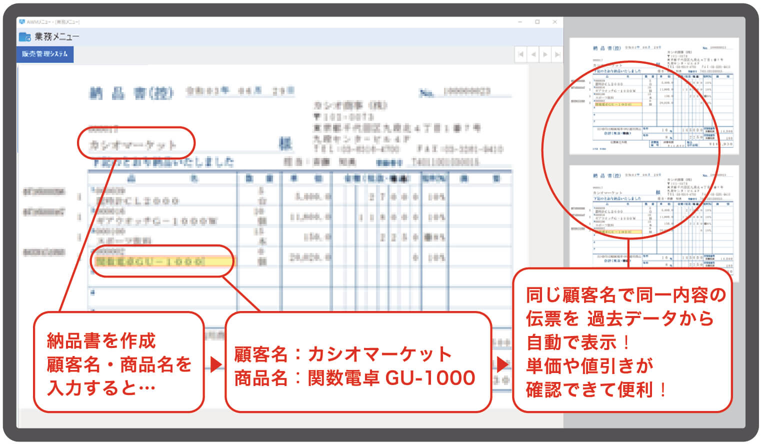Maximize the 業務メニュー window
This screenshot has height=447, width=762.
[x=537, y=22]
